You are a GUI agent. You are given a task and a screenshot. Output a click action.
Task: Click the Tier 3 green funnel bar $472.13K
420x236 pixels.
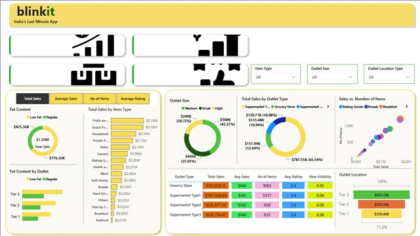[x=381, y=195]
